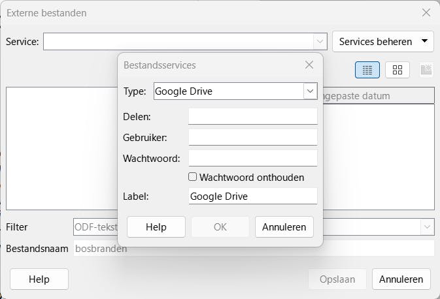Click Annuleren next to Opslaan
440x299 pixels.
(401, 279)
